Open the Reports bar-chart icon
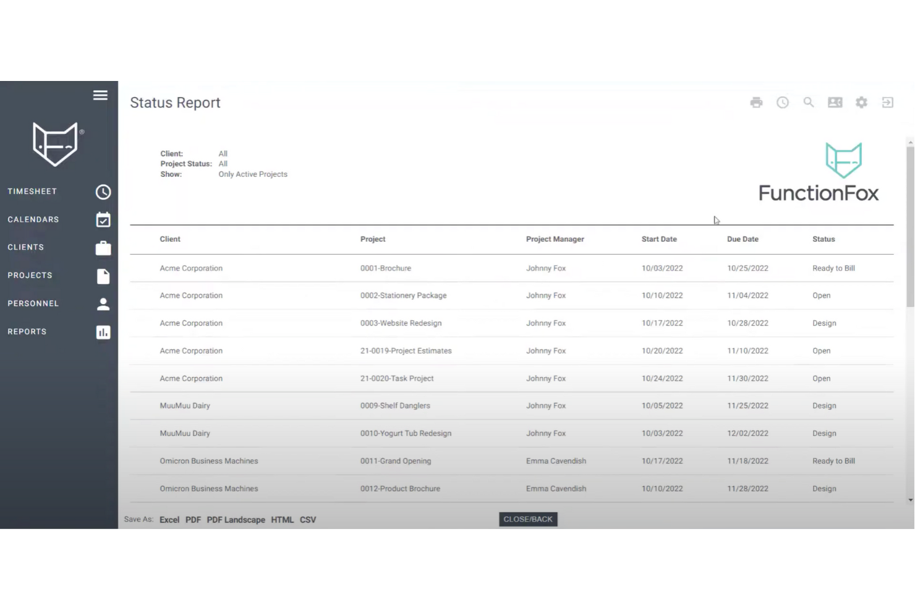 (103, 332)
